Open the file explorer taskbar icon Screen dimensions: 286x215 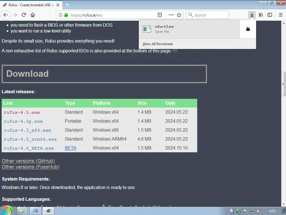22,211
